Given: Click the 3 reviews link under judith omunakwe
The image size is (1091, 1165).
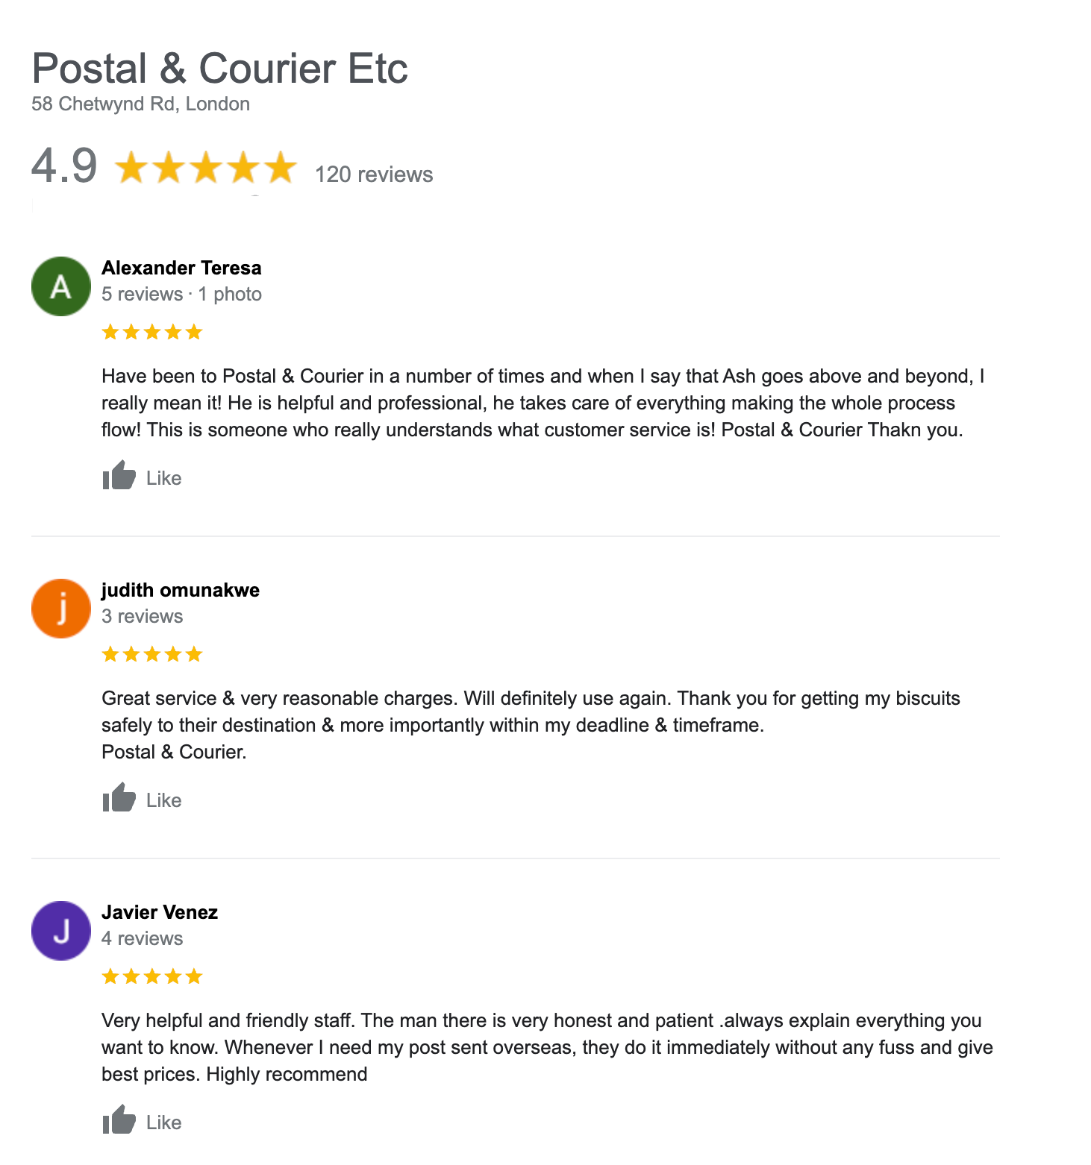Looking at the screenshot, I should tap(142, 616).
